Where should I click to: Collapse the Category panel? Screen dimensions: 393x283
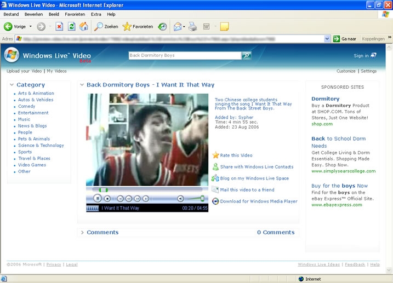click(12, 85)
